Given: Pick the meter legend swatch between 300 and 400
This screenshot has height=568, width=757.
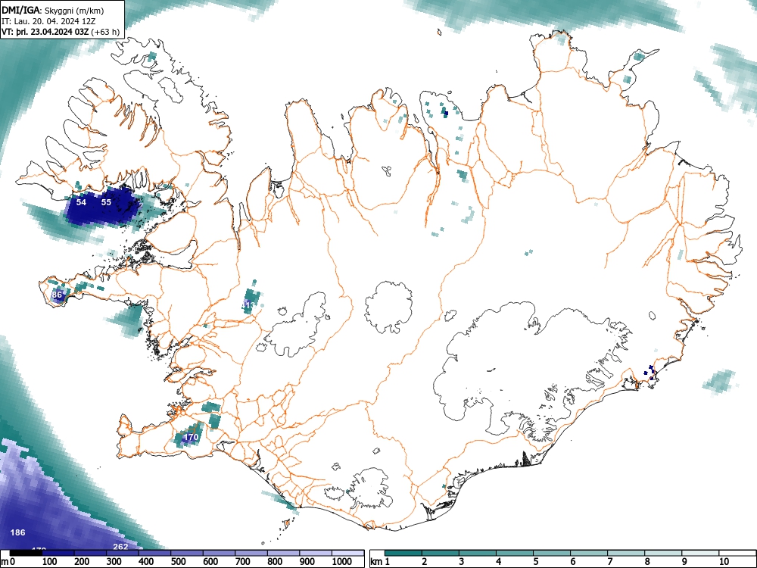Looking at the screenshot, I should click(x=123, y=553).
